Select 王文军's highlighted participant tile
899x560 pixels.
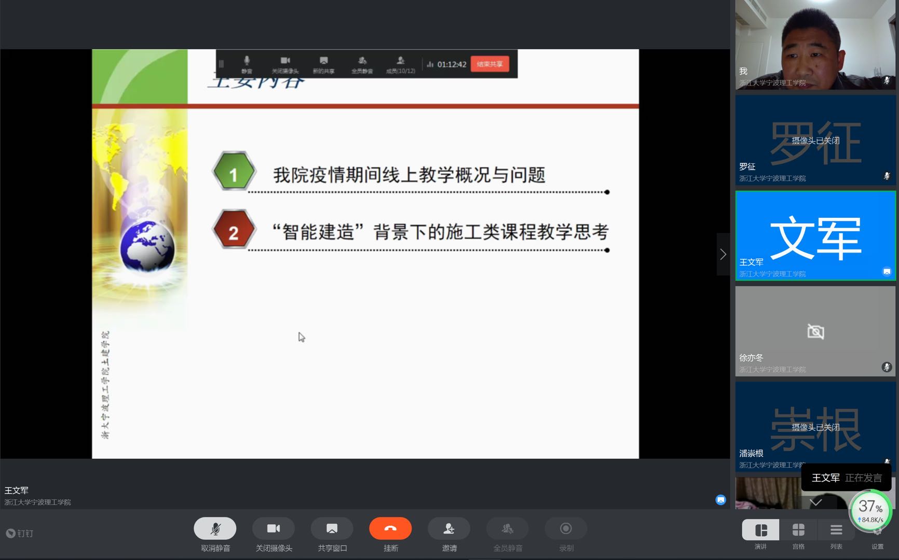(815, 236)
